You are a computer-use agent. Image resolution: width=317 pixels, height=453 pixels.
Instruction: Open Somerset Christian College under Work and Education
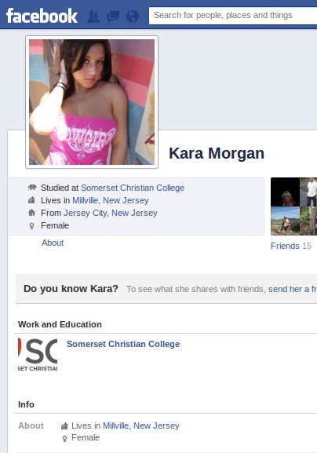click(x=123, y=344)
